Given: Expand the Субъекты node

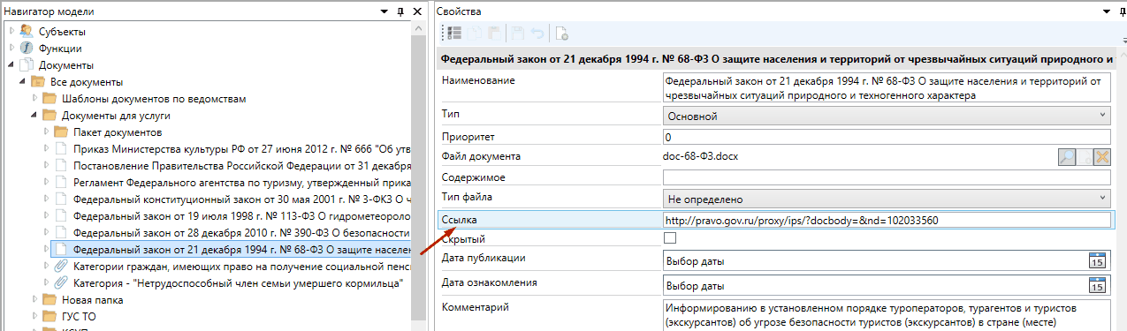Looking at the screenshot, I should click(x=11, y=32).
